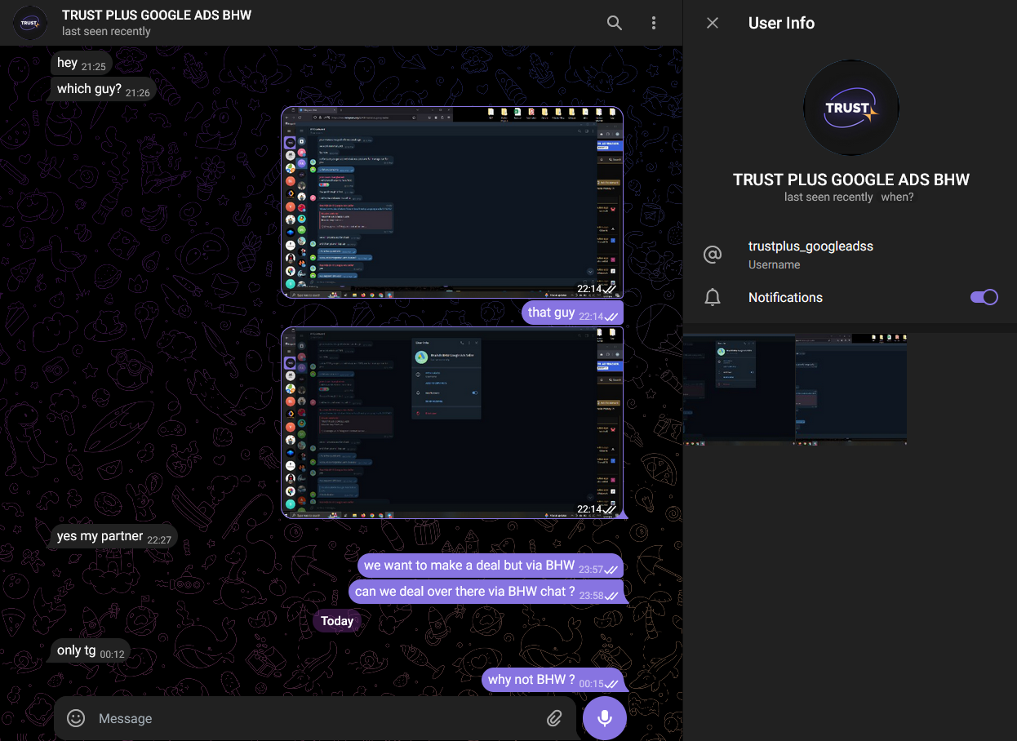Close the User Info panel
This screenshot has height=741, width=1017.
[713, 23]
